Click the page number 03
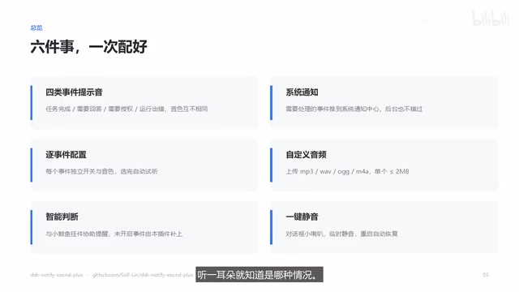519x292 pixels. [x=486, y=275]
